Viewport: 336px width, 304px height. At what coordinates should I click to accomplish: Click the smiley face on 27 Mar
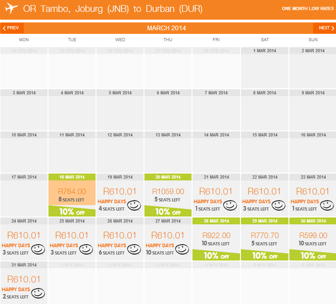tap(182, 250)
